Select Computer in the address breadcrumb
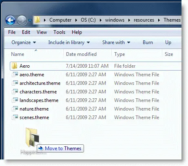 [x=60, y=20]
